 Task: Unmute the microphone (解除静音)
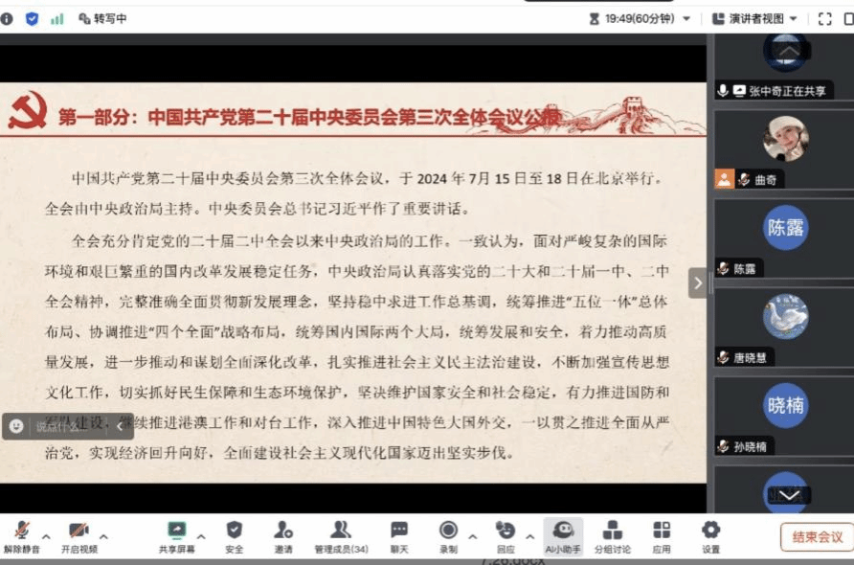click(x=21, y=534)
